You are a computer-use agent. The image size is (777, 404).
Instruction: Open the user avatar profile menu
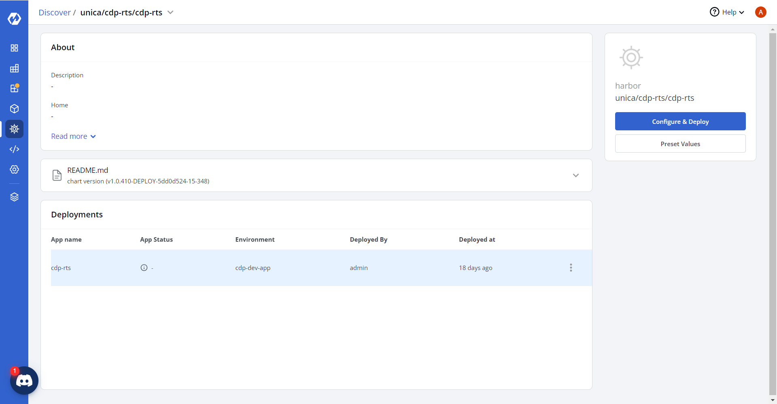click(x=761, y=13)
